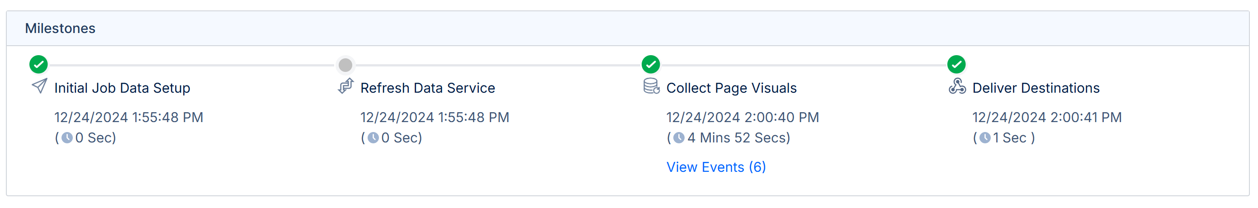
Task: Click the 12/24/2024 2:00:40 PM timestamp
Action: 743,117
